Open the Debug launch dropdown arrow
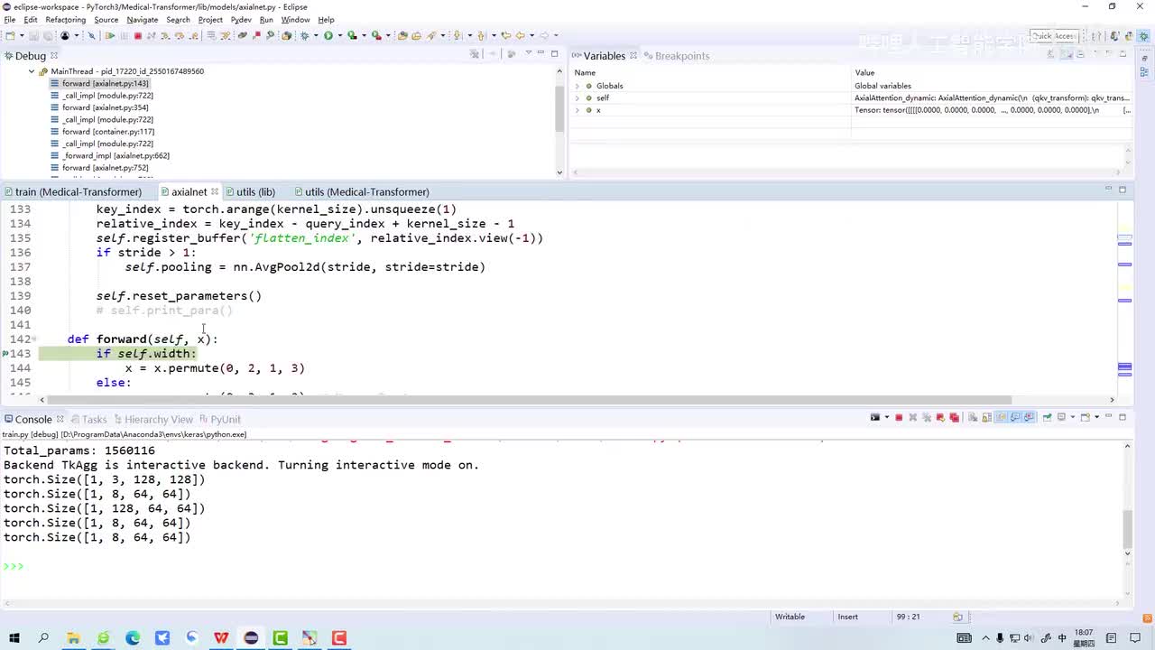This screenshot has width=1155, height=650. [315, 35]
